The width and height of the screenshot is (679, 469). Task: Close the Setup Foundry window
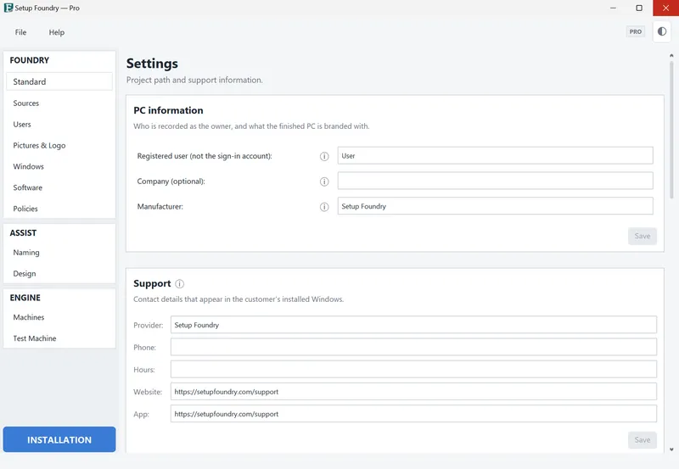click(665, 8)
